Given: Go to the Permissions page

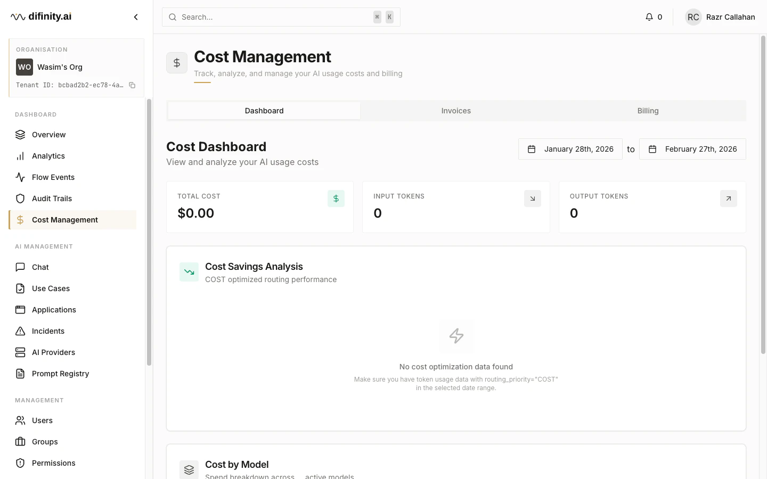Looking at the screenshot, I should click(53, 463).
